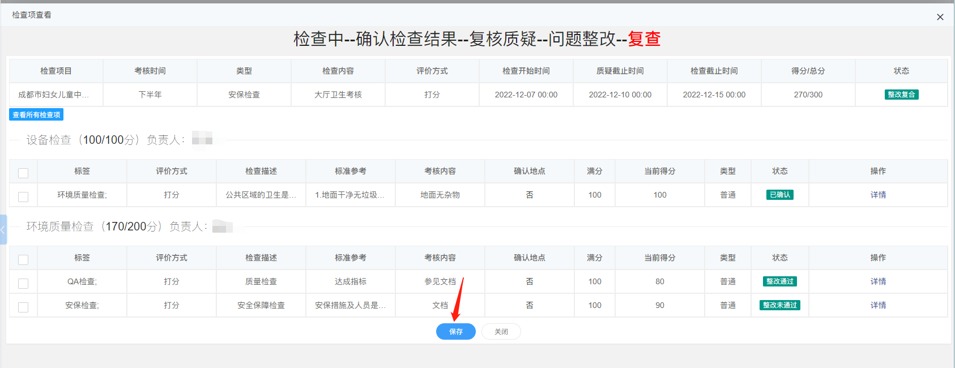Click the 检查项目 column header
This screenshot has width=955, height=368.
pyautogui.click(x=56, y=71)
